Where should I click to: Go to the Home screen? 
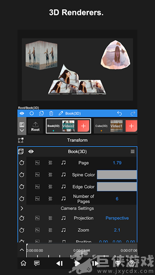coord(23,263)
